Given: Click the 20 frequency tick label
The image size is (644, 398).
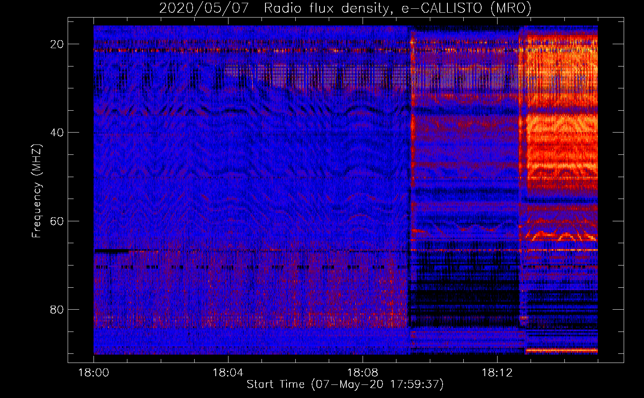Looking at the screenshot, I should tap(57, 44).
